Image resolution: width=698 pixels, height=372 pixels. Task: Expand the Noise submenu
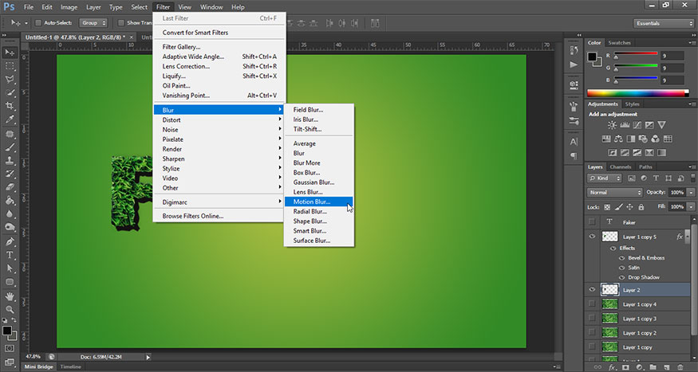click(219, 130)
